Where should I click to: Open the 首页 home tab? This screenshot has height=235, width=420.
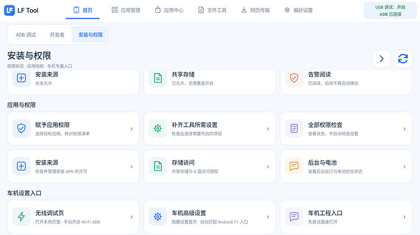(83, 10)
